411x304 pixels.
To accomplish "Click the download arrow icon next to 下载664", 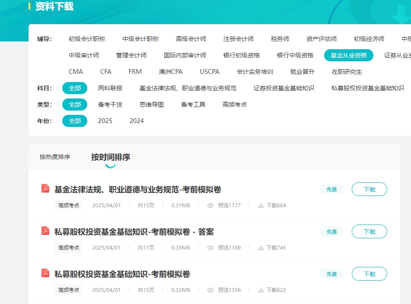I will coord(261,206).
